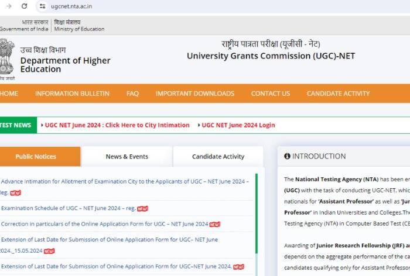This screenshot has width=410, height=276.
Task: Open Examination Schedule of UGC NET June 2024 notice
Action: [x=69, y=208]
